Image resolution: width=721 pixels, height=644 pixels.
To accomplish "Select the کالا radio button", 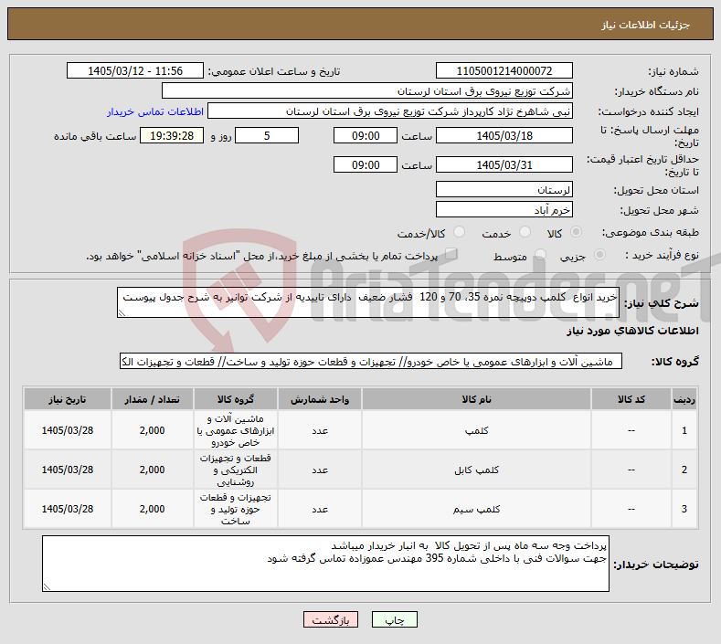I will point(576,232).
